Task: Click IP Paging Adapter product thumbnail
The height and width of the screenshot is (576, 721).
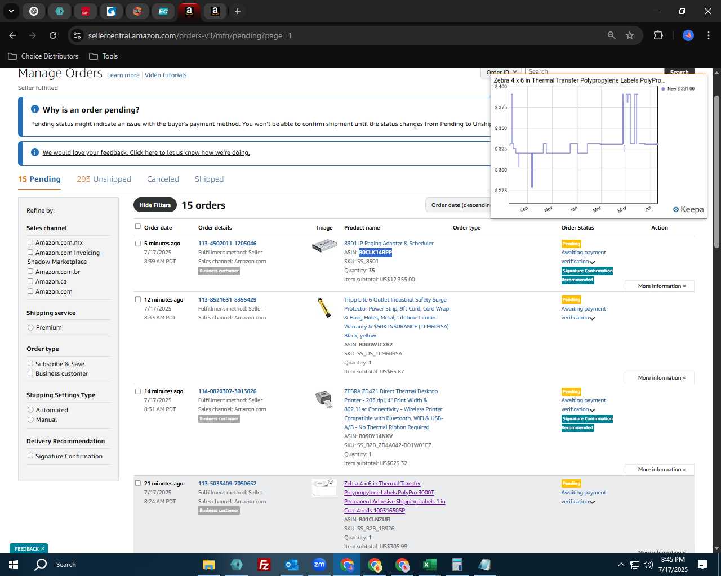Action: click(x=324, y=246)
